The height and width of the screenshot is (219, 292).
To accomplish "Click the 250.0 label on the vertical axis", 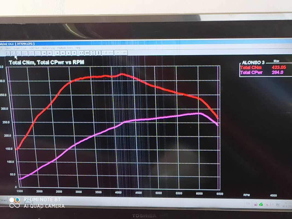I will click(6, 122).
